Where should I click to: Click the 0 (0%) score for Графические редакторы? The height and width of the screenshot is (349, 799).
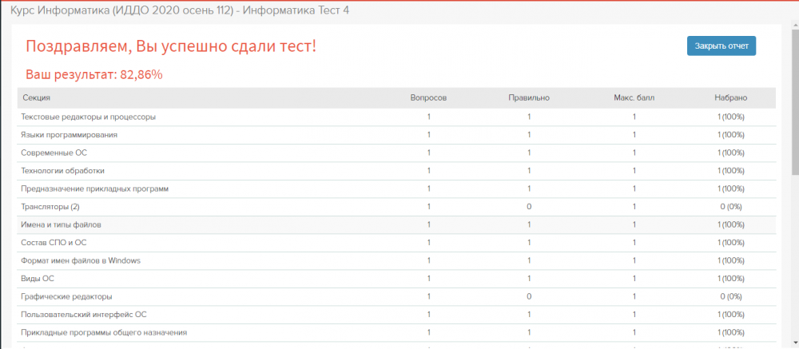tap(731, 296)
